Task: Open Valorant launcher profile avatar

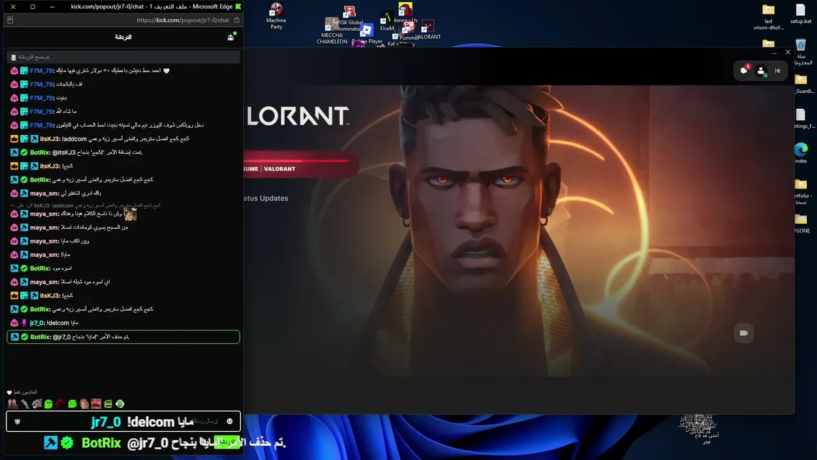Action: click(x=761, y=71)
